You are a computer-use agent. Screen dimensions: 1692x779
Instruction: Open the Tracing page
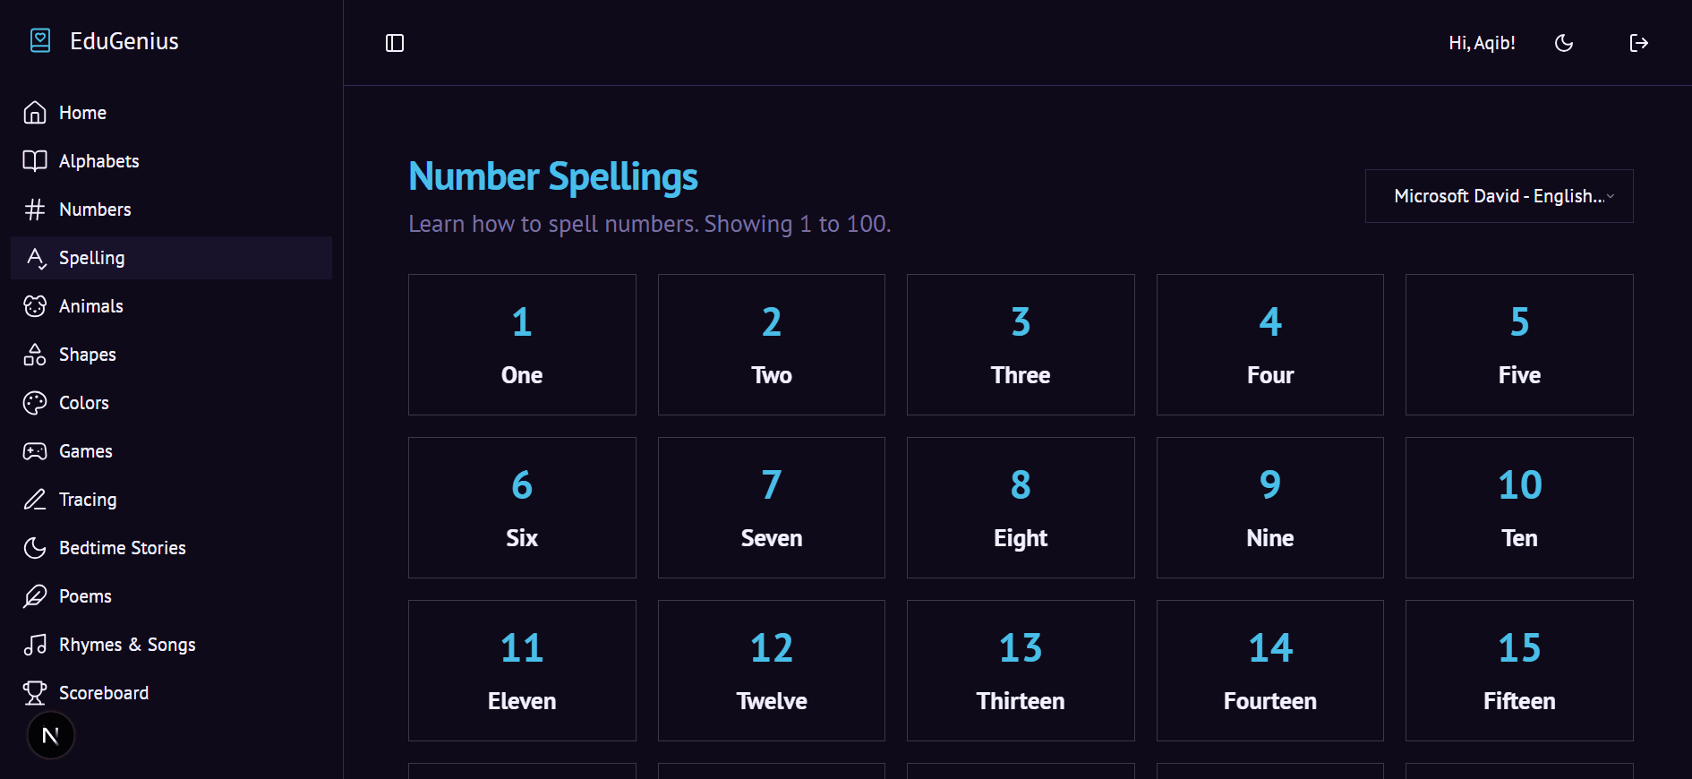(87, 500)
